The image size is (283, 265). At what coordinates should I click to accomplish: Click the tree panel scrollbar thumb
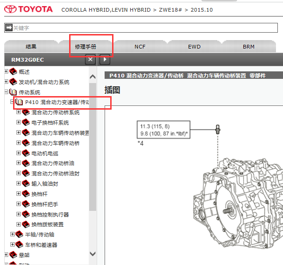(93, 147)
